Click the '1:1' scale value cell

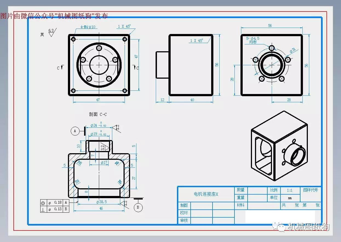[290, 190]
